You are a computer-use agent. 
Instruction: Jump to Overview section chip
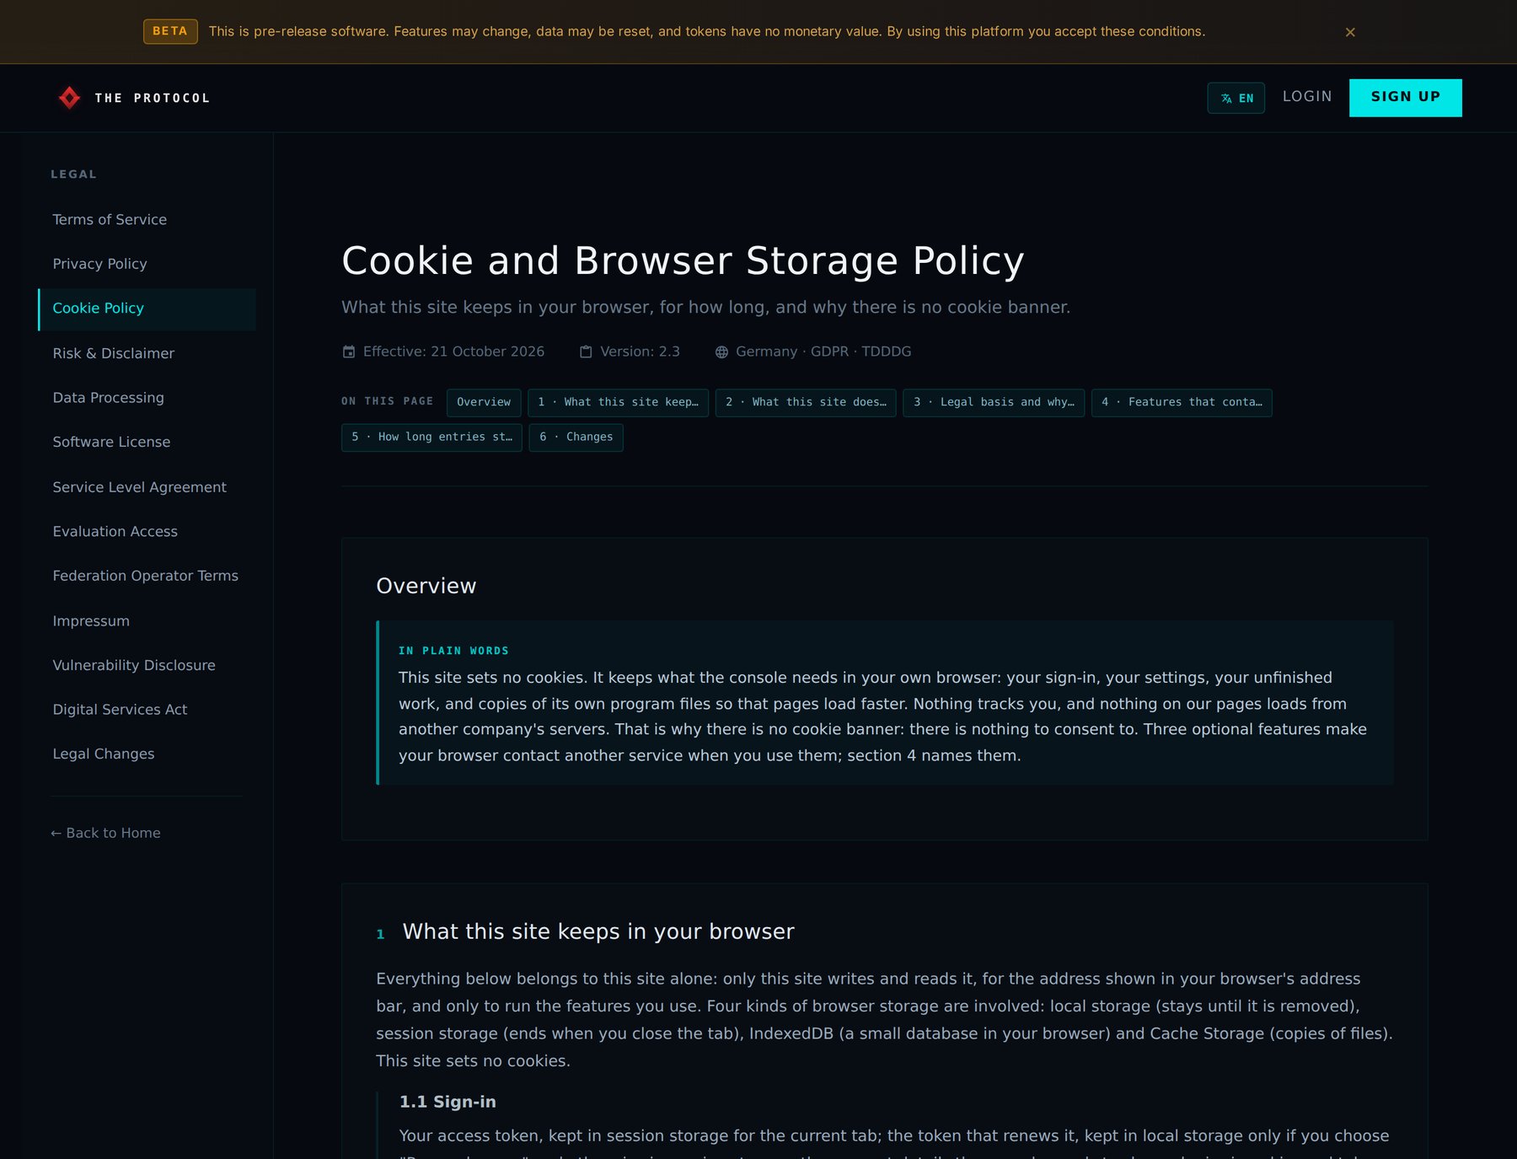484,402
